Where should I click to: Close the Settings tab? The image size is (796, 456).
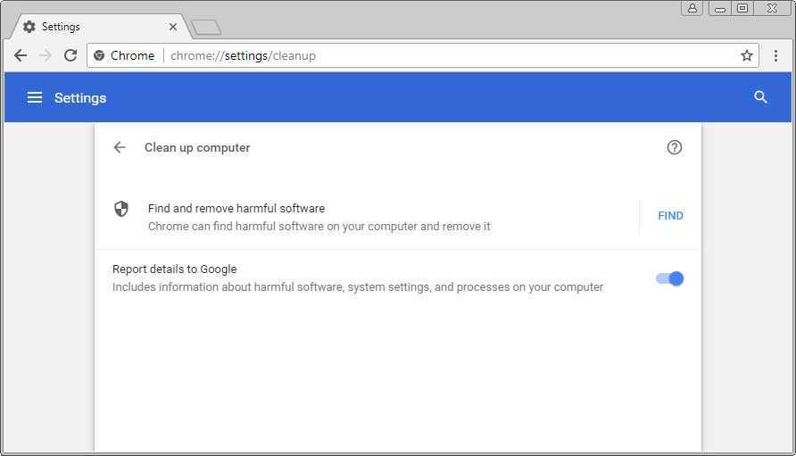click(173, 27)
